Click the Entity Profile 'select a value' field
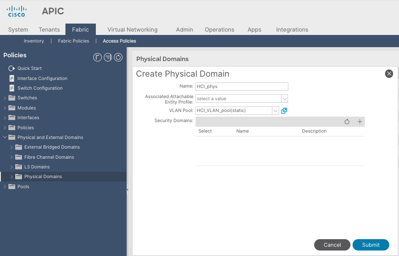Image resolution: width=399 pixels, height=256 pixels. pyautogui.click(x=239, y=99)
